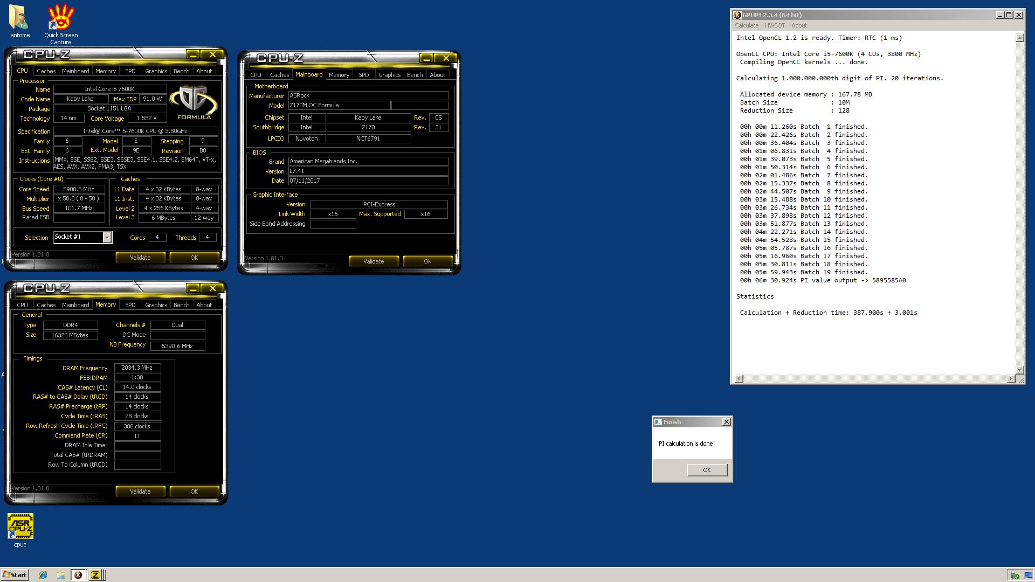Click the Calculation + Reduction time line
This screenshot has height=582, width=1035.
[828, 313]
